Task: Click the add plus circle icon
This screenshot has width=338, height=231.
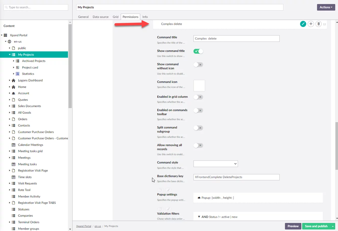Action: [311, 24]
